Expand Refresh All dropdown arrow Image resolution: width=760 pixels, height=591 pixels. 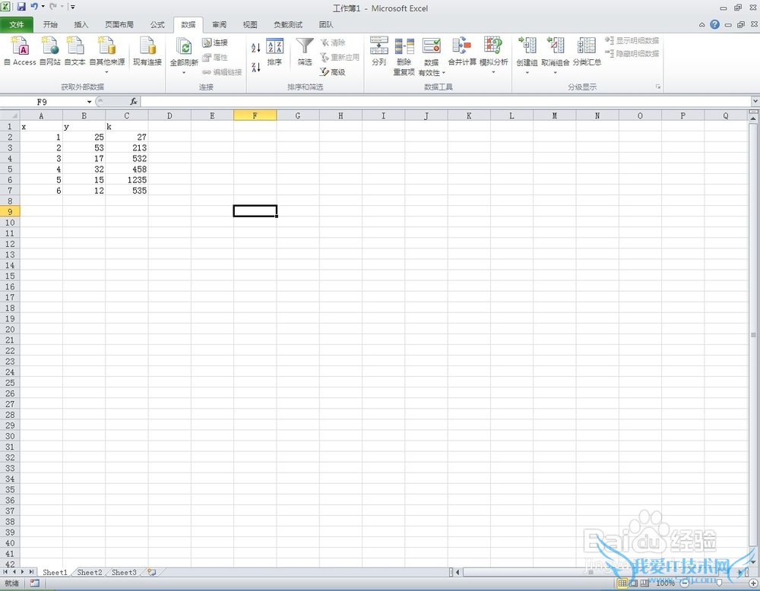[x=184, y=73]
